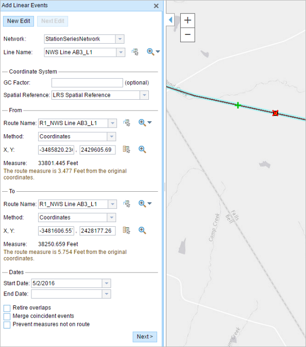
Task: Click select X/Y location on map icon in To section
Action: (x=127, y=230)
